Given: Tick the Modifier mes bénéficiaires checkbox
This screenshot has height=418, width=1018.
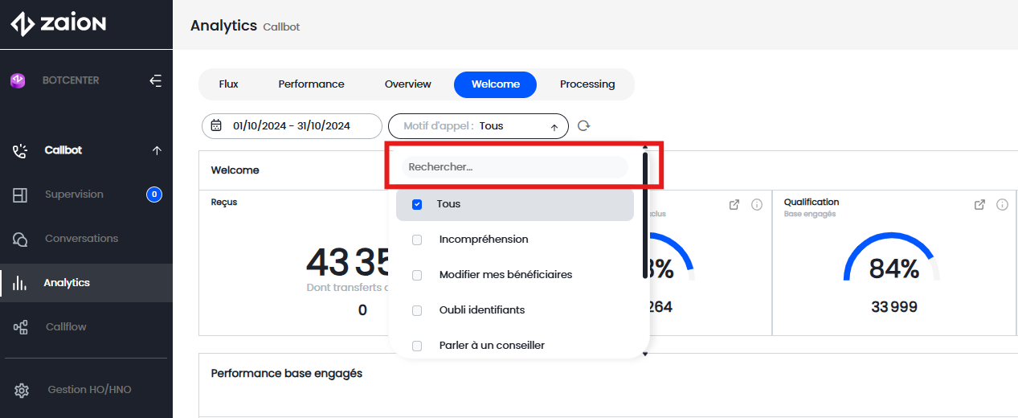Looking at the screenshot, I should click(x=417, y=275).
